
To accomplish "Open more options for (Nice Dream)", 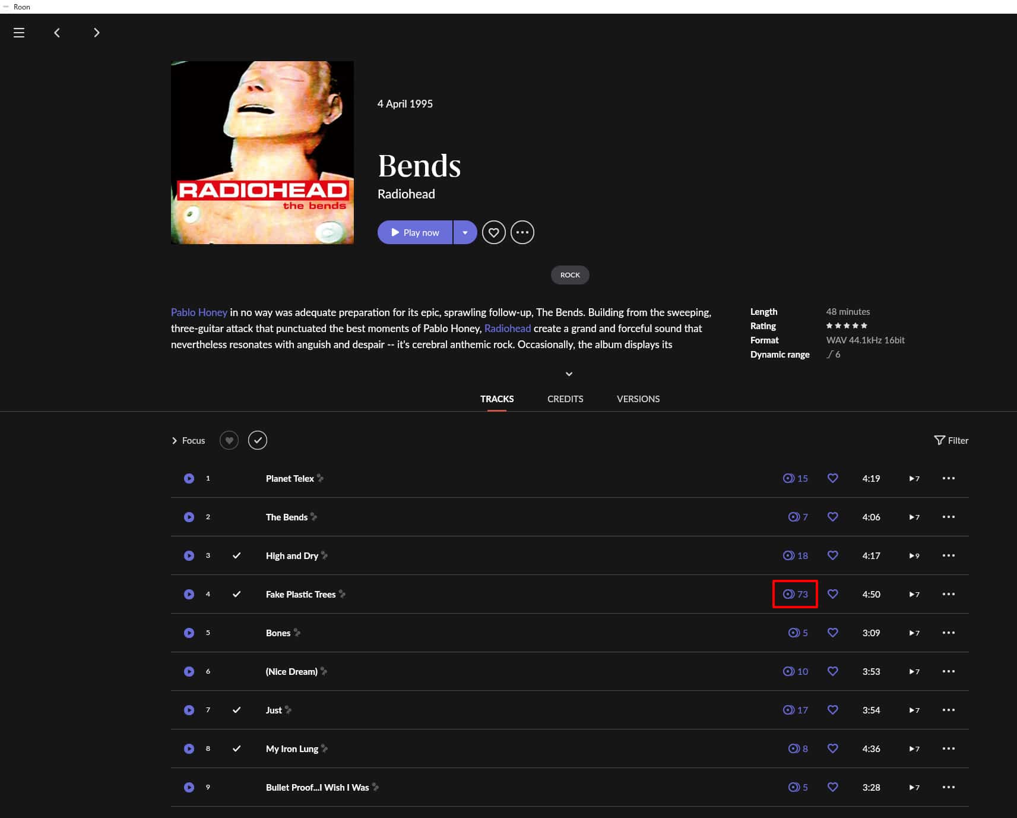I will (949, 671).
